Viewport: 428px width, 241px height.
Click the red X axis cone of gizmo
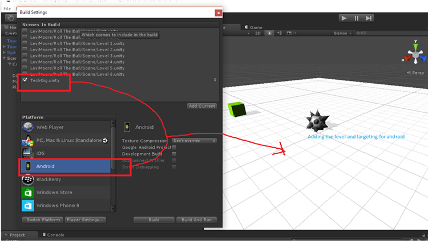click(408, 58)
